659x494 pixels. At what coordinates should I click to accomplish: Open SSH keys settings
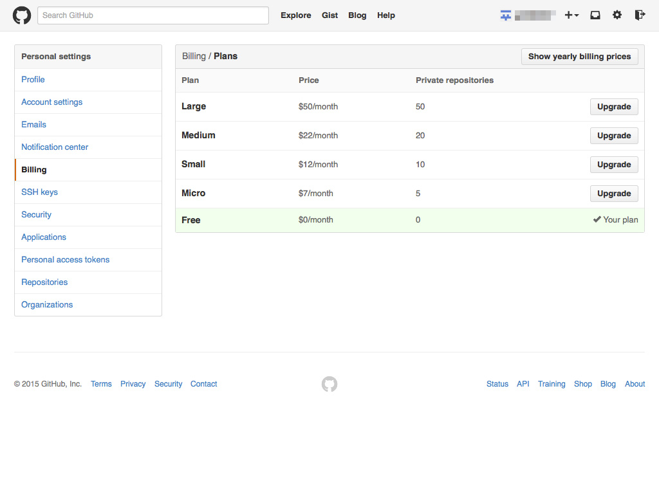pos(39,192)
